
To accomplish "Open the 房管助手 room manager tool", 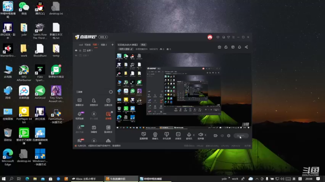I will [x=94, y=102].
